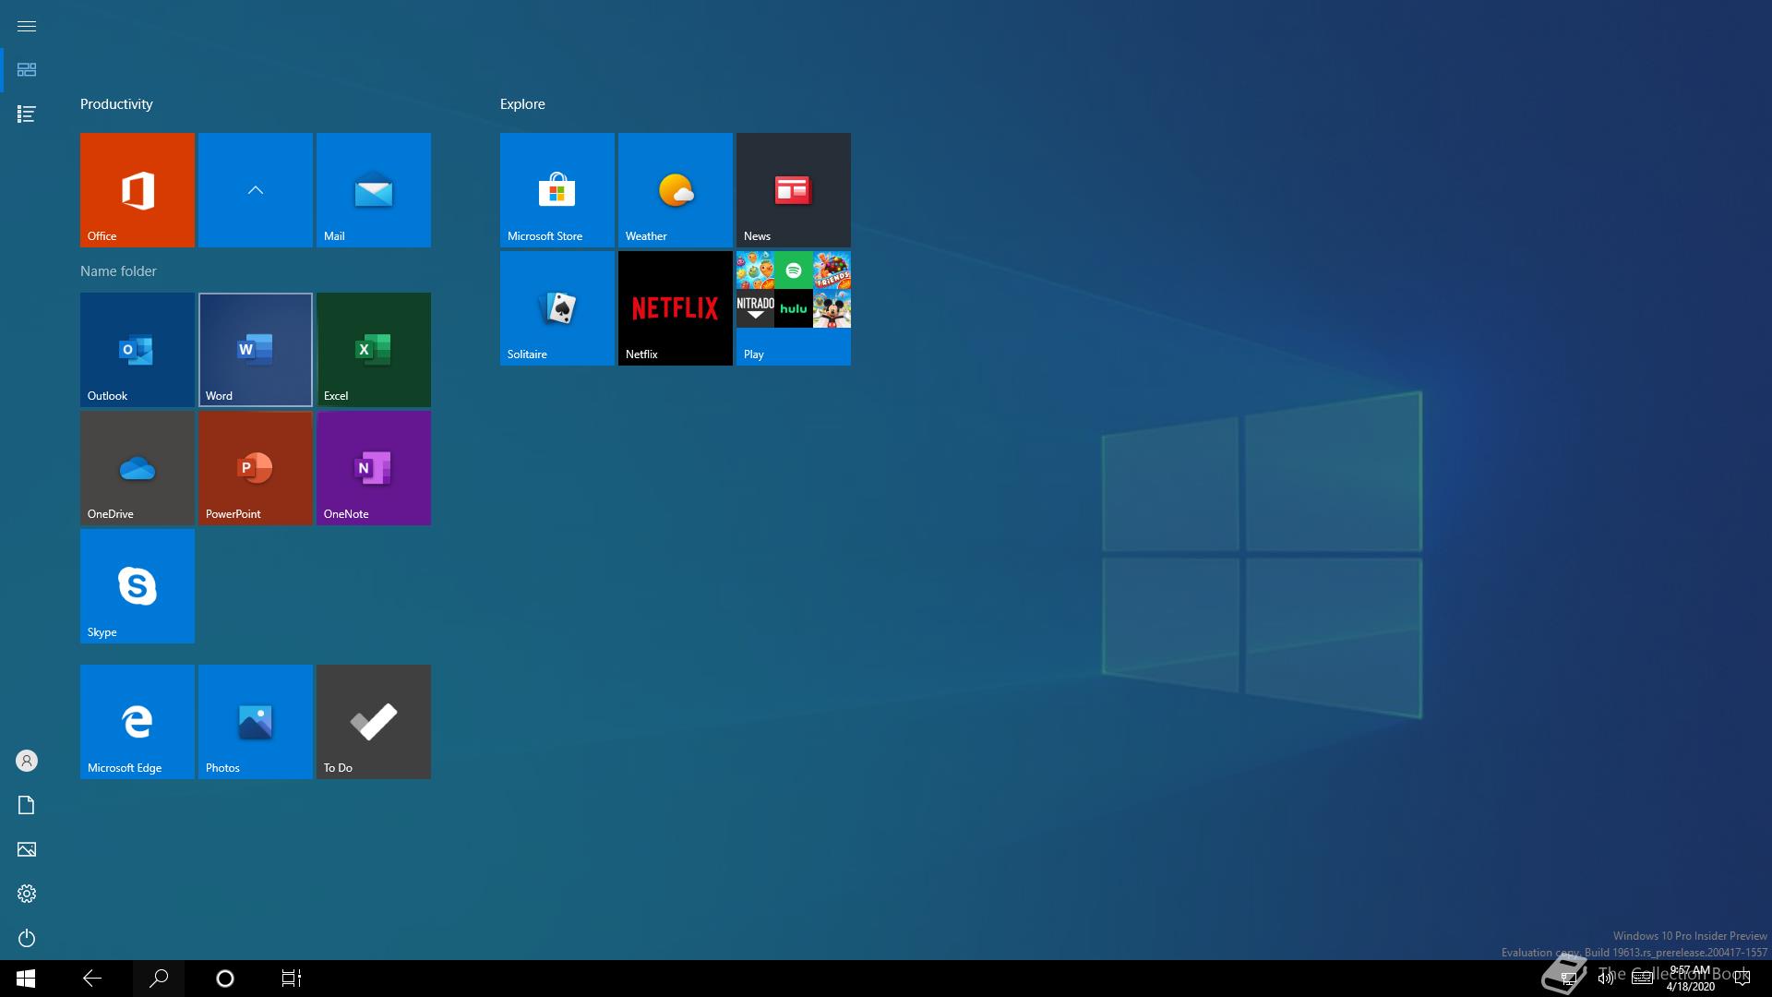This screenshot has width=1772, height=997.
Task: Open the Power options button
Action: pos(27,938)
